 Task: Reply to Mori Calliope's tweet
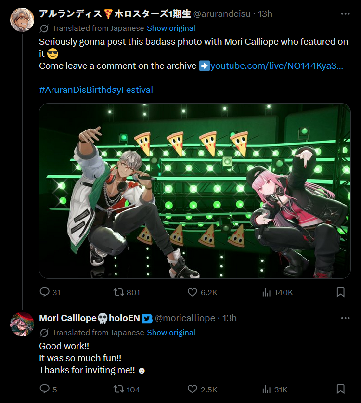(x=44, y=389)
